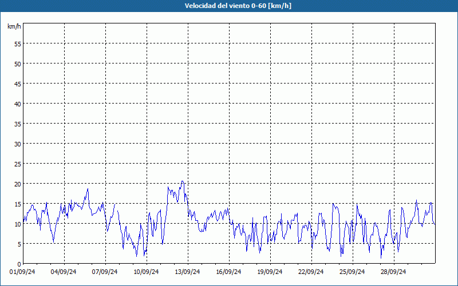Viewport: 458px width, 286px height.
Task: Select the 19/09/24 date label
Action: pos(270,272)
